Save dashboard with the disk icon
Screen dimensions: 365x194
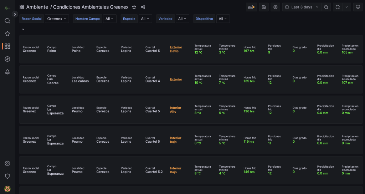(x=263, y=7)
